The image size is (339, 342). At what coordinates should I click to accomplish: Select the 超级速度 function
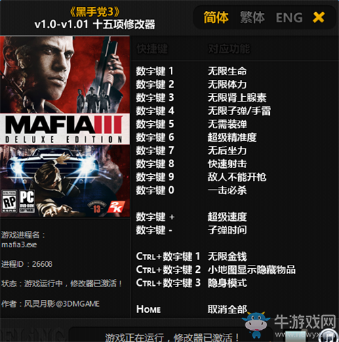point(227,217)
